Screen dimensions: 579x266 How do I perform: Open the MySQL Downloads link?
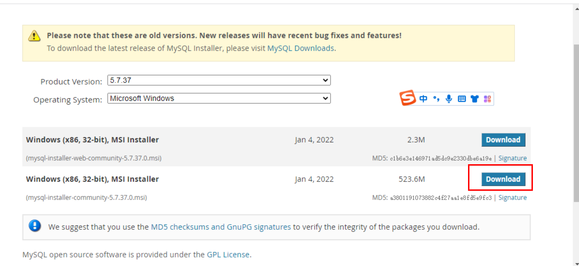click(301, 48)
